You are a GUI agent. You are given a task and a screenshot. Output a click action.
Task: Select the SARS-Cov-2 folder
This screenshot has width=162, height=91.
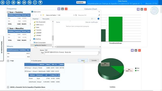click(x=40, y=25)
